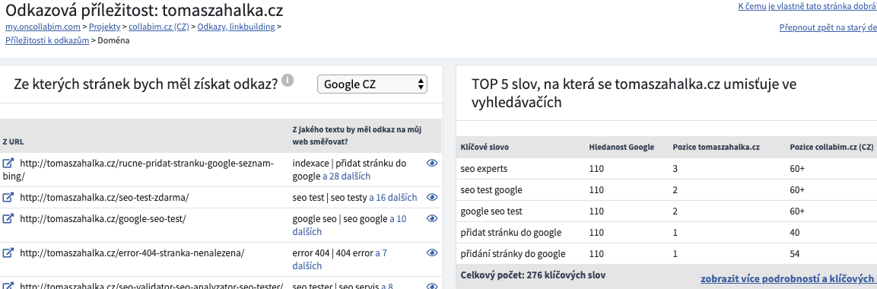Click the google-seo-test URL text
This screenshot has height=289, width=877.
pos(103,218)
